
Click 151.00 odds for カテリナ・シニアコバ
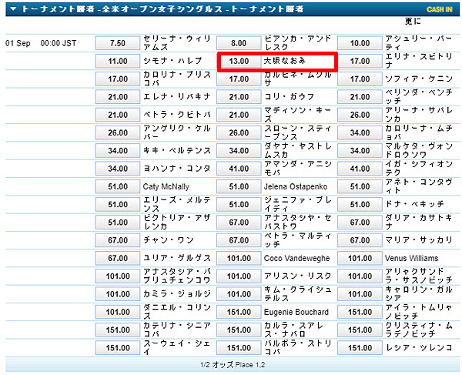[118, 330]
